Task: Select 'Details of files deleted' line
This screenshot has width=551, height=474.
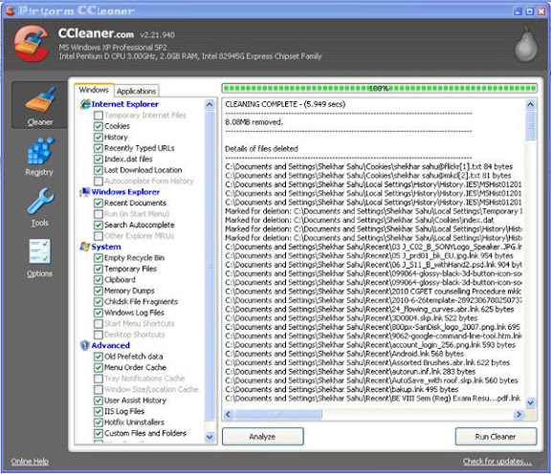Action: click(x=261, y=149)
